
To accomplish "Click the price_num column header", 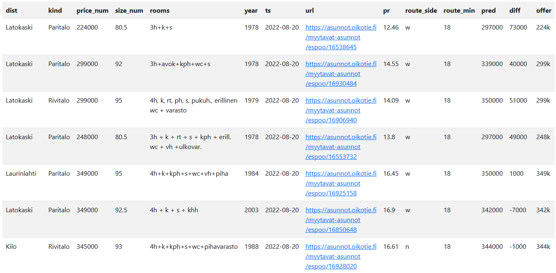I will click(x=92, y=11).
